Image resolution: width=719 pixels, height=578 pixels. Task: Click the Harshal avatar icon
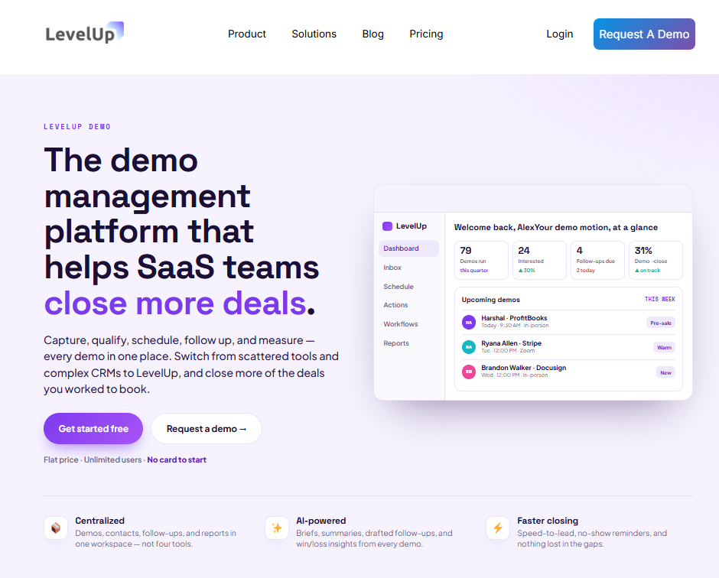click(469, 322)
